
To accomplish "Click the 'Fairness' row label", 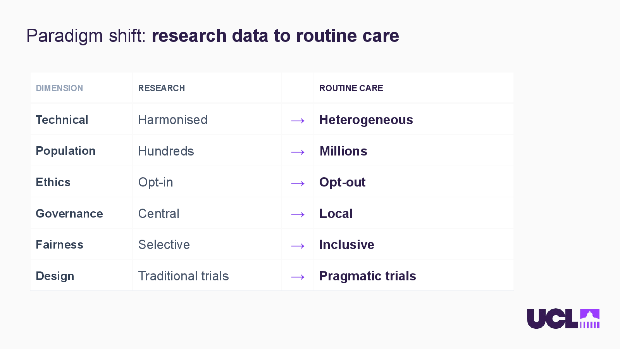I will click(60, 245).
